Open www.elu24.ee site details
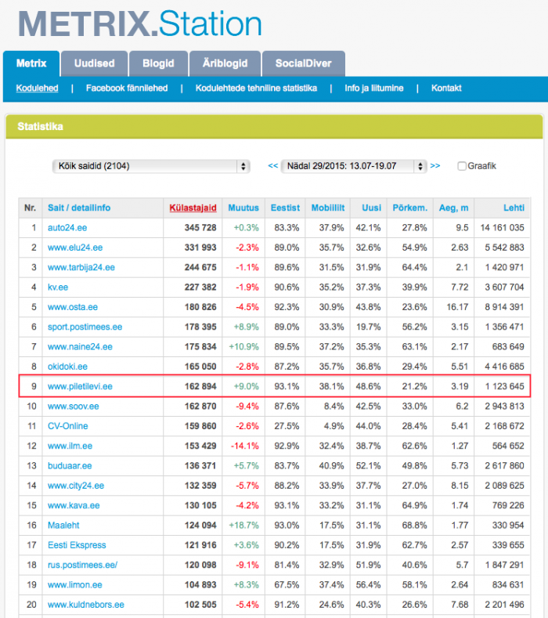This screenshot has height=618, width=548. click(x=75, y=248)
